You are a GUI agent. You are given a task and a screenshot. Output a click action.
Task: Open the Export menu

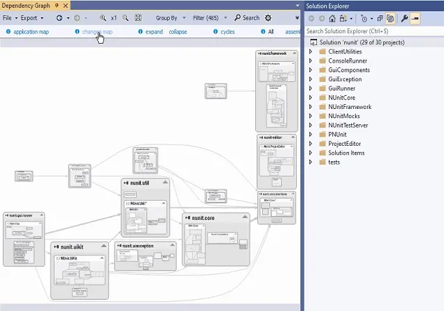click(30, 17)
